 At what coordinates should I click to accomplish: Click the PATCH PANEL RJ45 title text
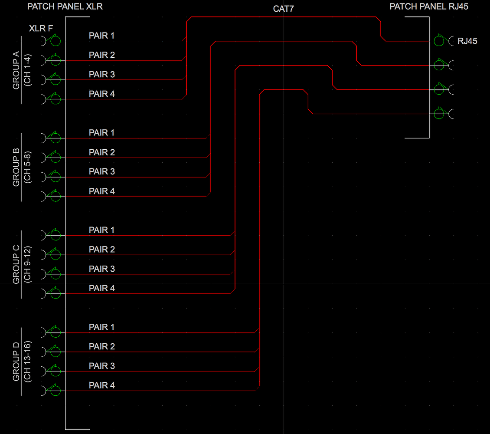[429, 7]
